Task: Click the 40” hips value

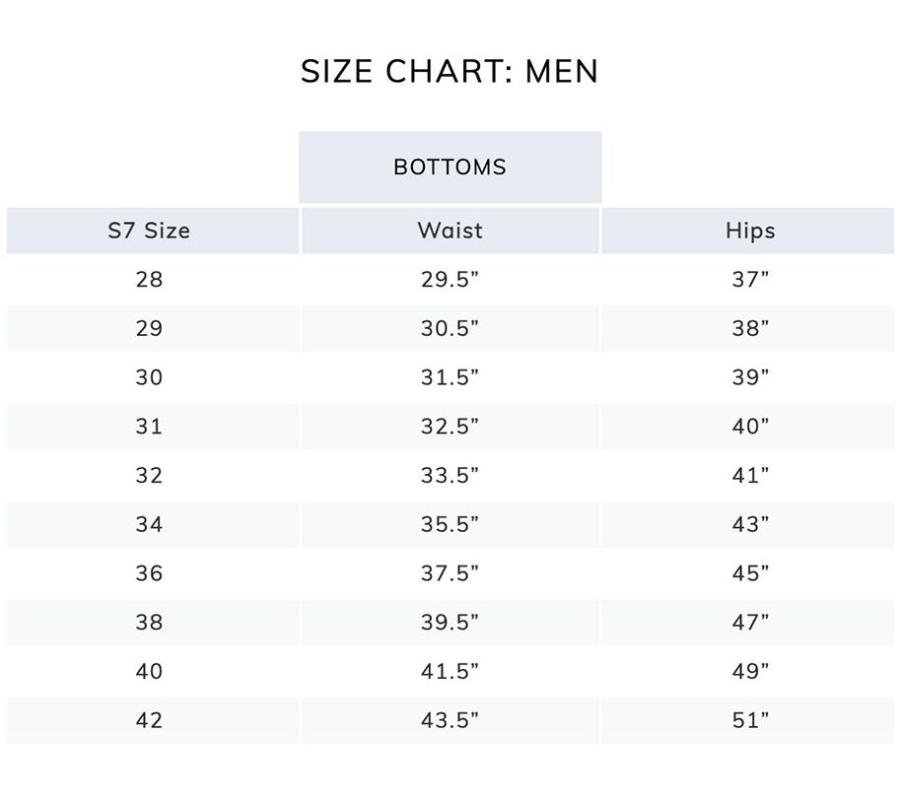Action: tap(750, 427)
